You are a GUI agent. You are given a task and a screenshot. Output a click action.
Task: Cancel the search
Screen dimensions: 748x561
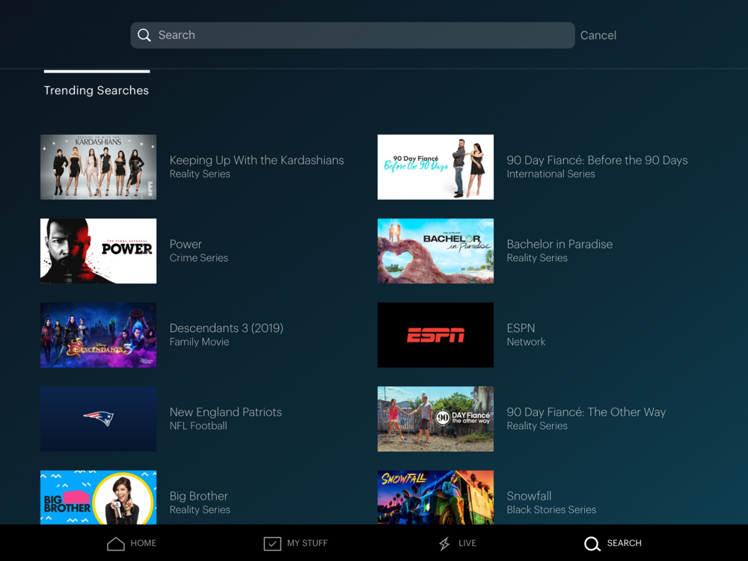598,35
